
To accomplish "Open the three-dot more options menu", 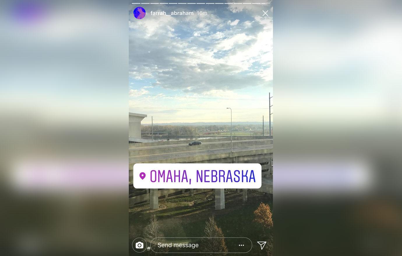I will click(x=241, y=245).
